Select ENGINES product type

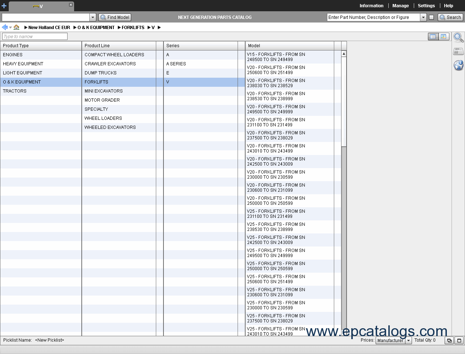[41, 55]
